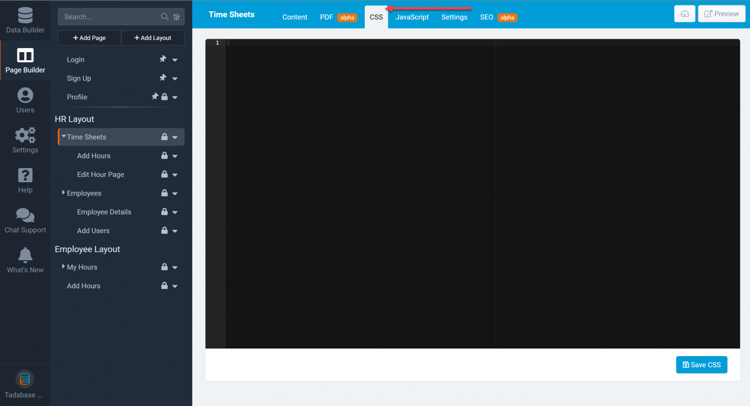Toggle the lock on the Profile page

(x=164, y=97)
